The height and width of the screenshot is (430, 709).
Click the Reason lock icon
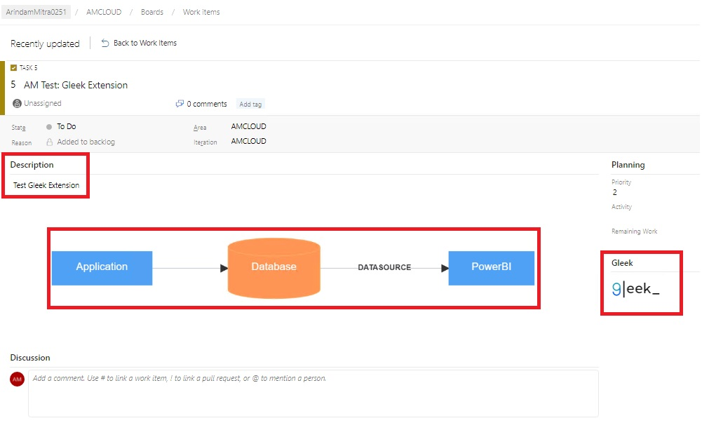(50, 142)
